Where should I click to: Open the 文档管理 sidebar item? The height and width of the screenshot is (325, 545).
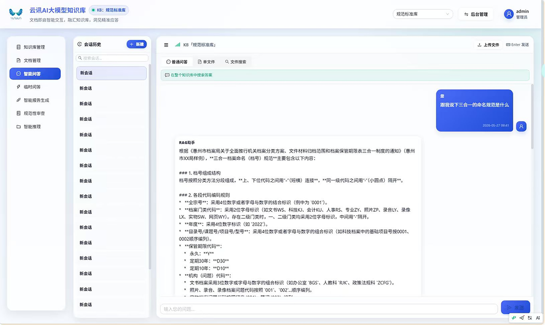(x=35, y=60)
